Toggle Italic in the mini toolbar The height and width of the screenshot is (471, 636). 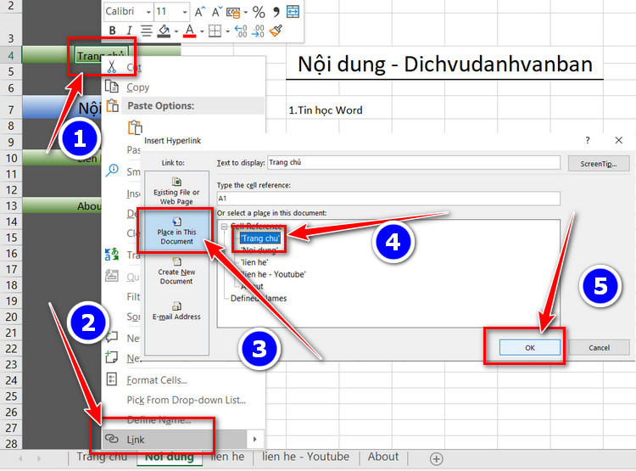(129, 31)
